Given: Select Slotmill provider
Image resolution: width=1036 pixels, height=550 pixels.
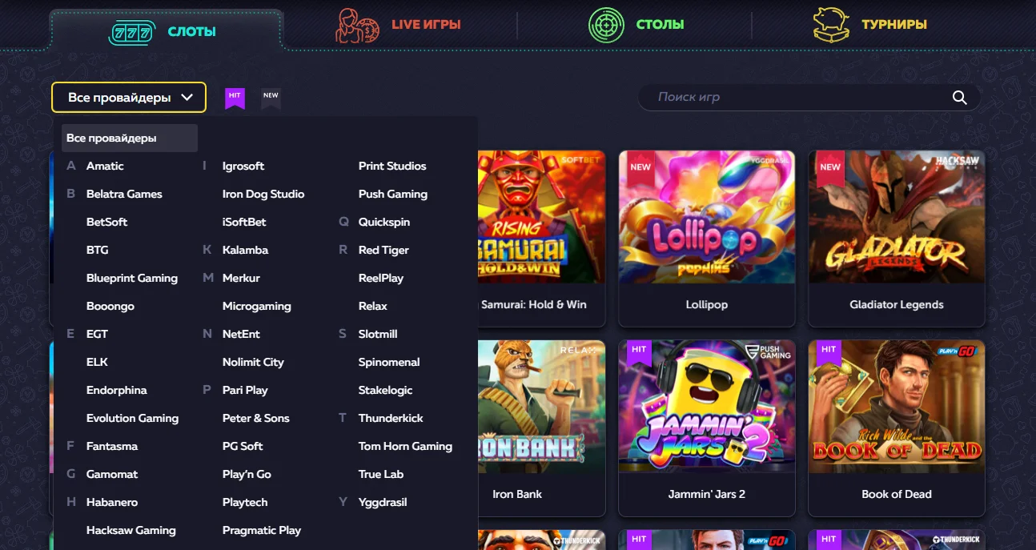Looking at the screenshot, I should 378,334.
